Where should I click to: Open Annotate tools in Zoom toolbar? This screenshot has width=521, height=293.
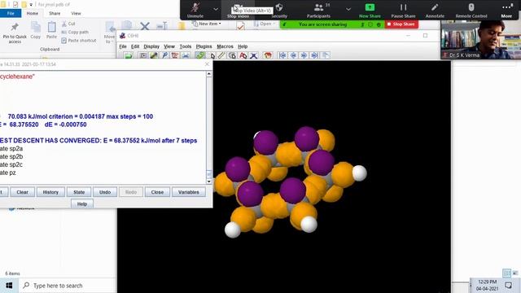(435, 11)
